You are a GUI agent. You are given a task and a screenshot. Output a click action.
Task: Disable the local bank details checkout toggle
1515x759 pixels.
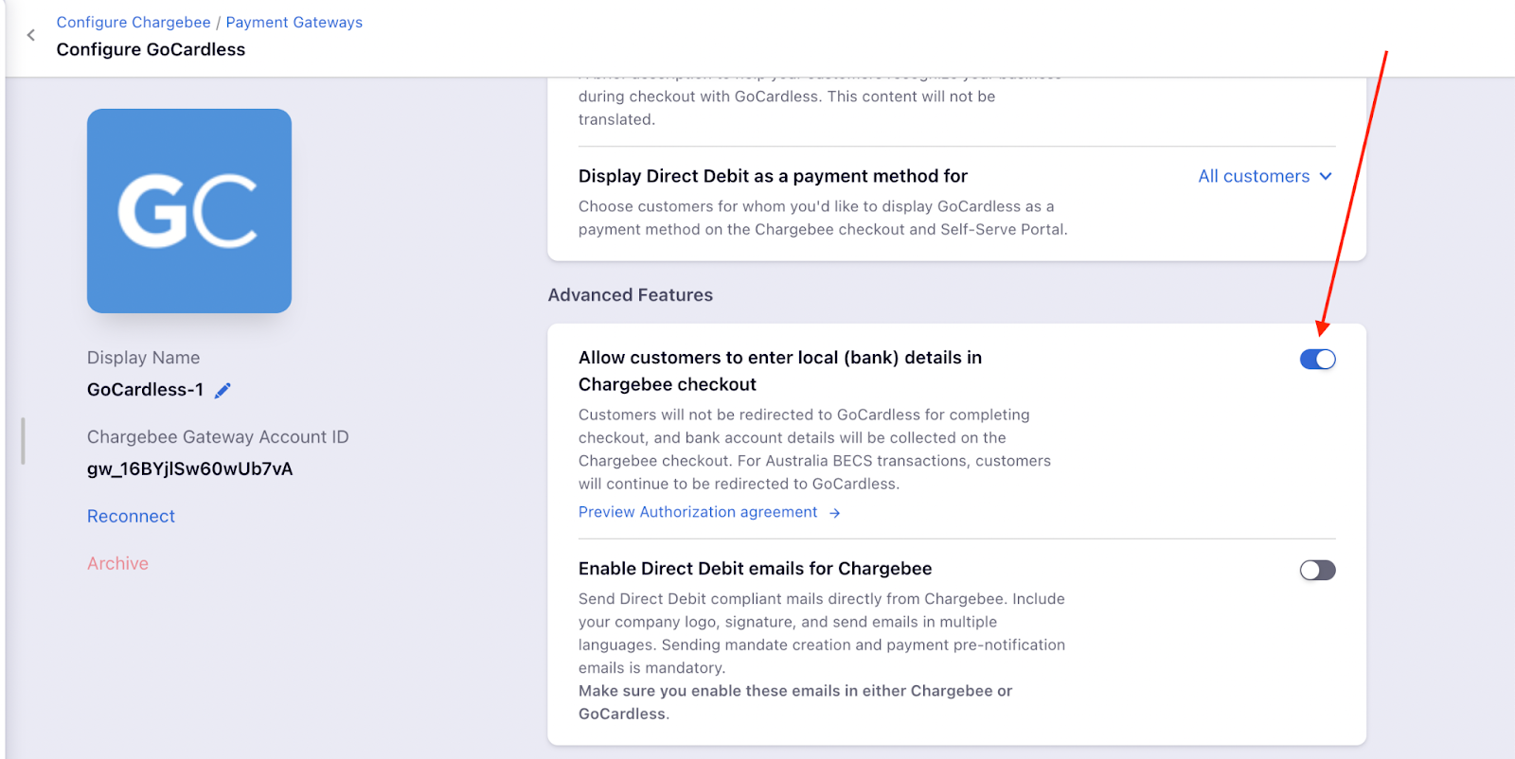[x=1317, y=360]
